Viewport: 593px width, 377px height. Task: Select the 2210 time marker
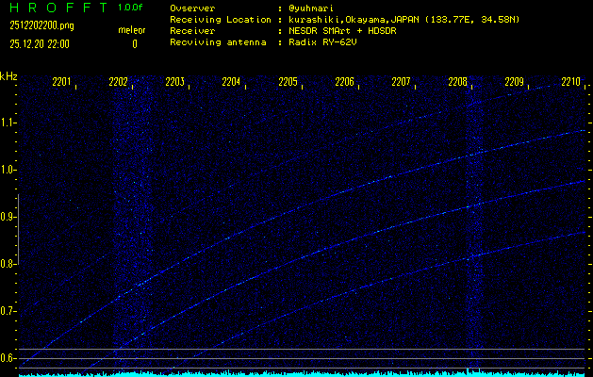tap(570, 83)
